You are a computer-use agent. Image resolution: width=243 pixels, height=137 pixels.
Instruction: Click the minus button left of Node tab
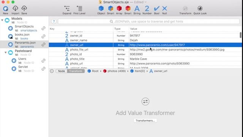[x=52, y=71]
